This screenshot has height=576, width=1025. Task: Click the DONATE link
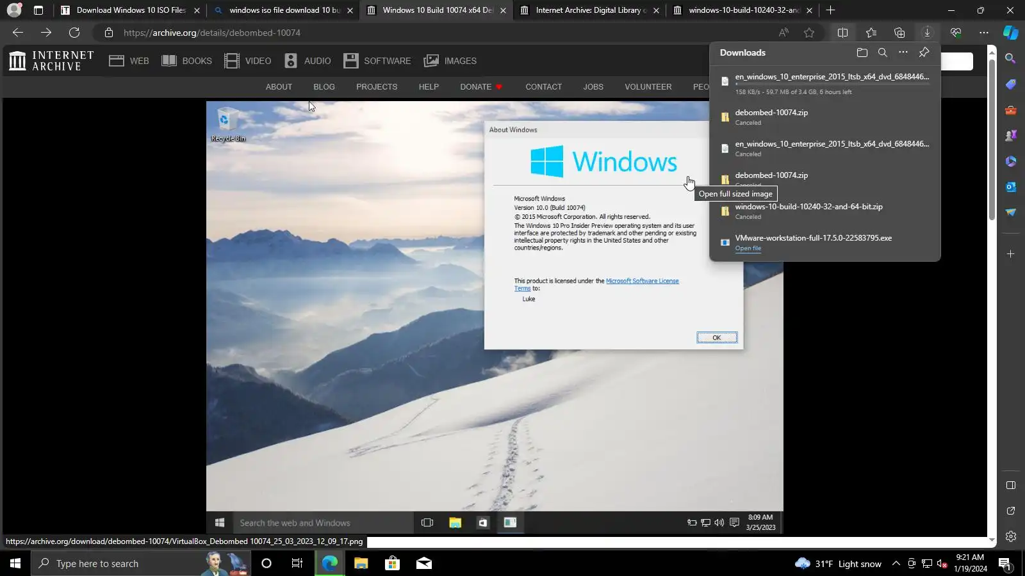[x=480, y=86]
